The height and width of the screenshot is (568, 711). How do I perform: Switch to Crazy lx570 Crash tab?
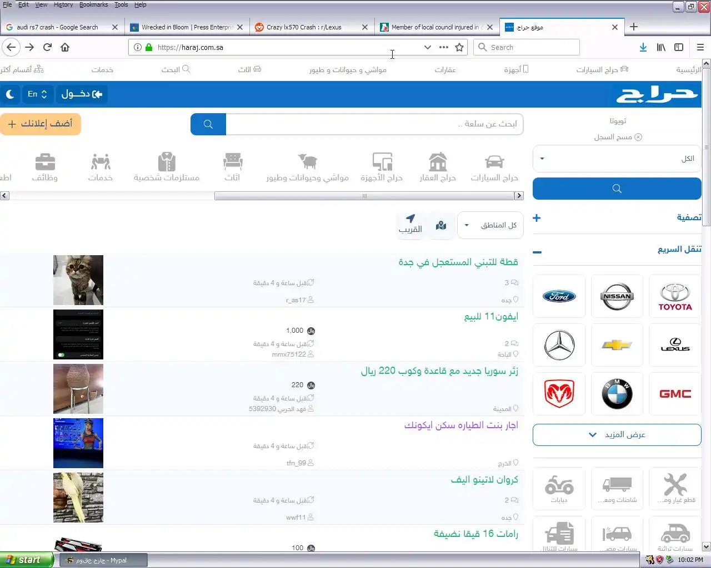point(311,27)
